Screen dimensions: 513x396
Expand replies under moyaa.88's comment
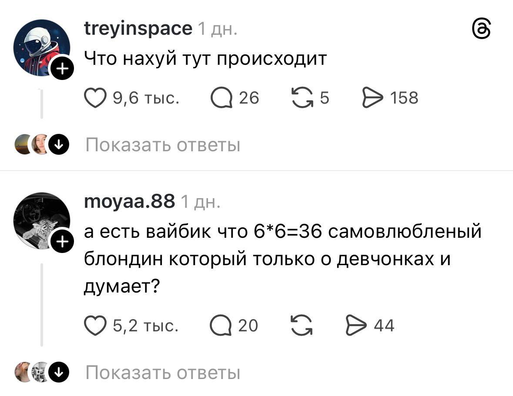click(x=163, y=373)
